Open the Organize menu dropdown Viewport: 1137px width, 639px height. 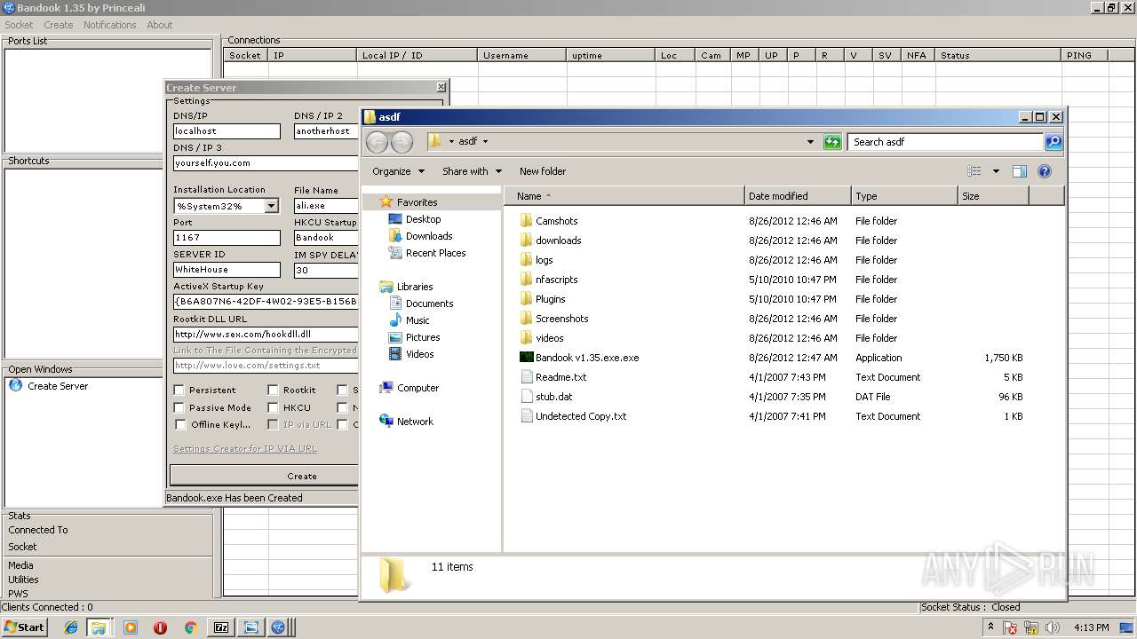tap(398, 171)
